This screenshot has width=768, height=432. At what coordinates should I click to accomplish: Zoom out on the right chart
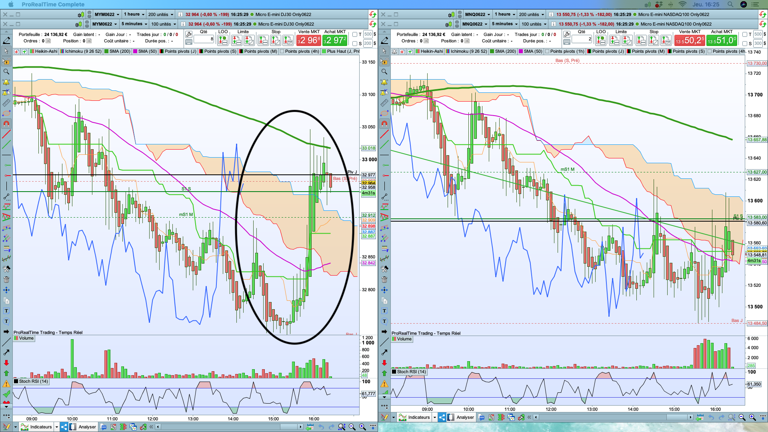tap(742, 417)
